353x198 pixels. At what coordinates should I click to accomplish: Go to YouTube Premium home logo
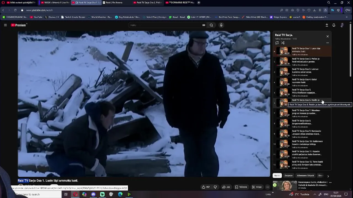18,25
